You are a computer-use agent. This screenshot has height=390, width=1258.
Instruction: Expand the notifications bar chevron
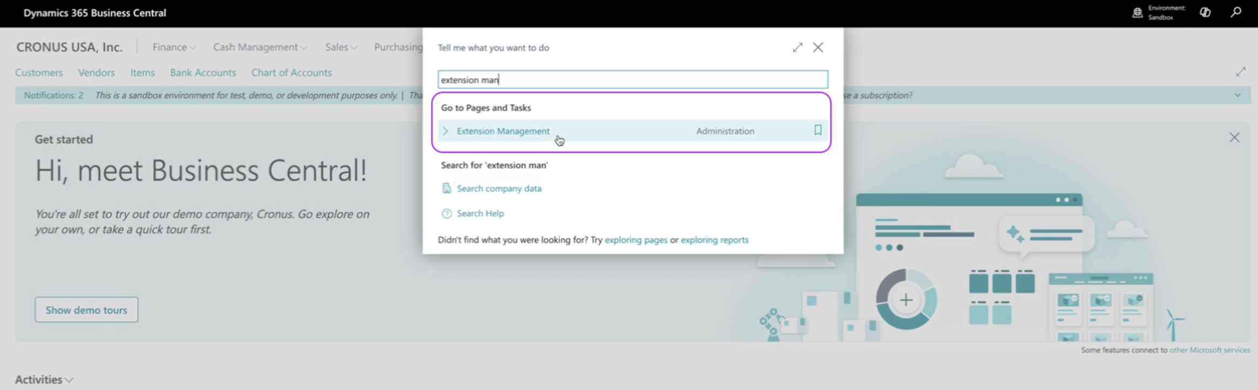(1237, 96)
